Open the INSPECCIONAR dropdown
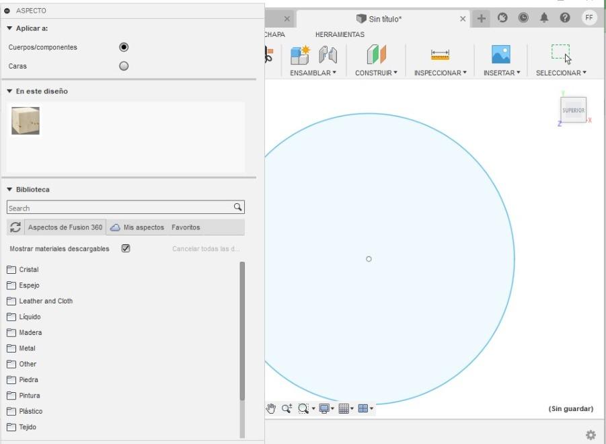This screenshot has height=444, width=606. [440, 73]
